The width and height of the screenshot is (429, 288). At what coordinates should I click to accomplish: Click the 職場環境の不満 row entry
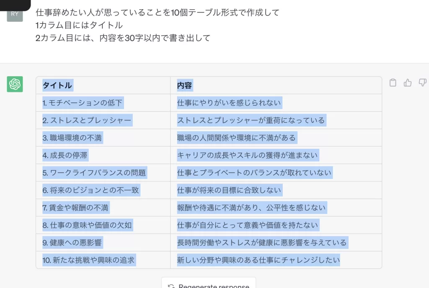click(x=74, y=138)
